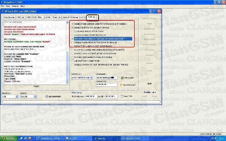This screenshot has width=226, height=141.
Task: Open the Sharp 3G tab
Action: [x=56, y=17]
